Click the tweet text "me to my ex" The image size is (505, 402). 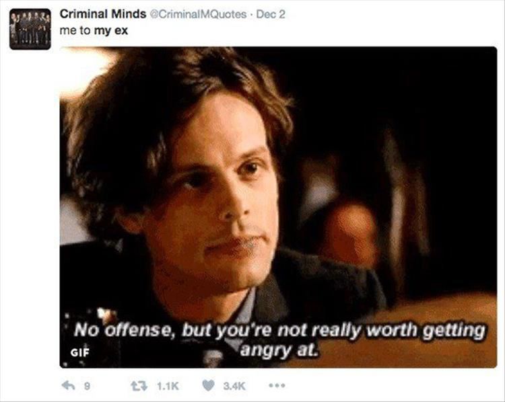pos(94,30)
